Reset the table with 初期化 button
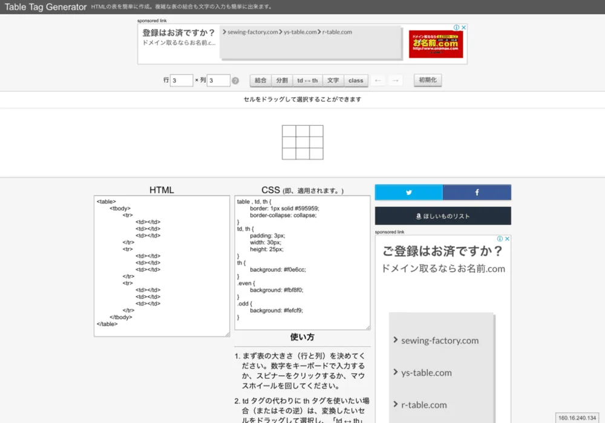The width and height of the screenshot is (605, 423). click(x=428, y=80)
